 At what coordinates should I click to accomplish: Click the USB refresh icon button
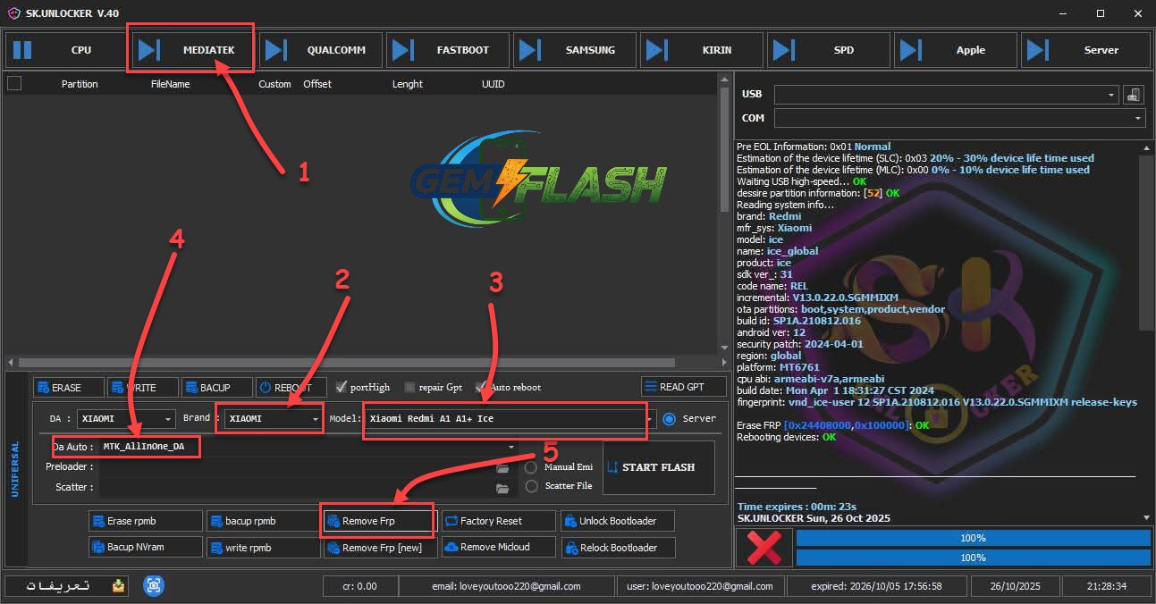coord(1134,94)
